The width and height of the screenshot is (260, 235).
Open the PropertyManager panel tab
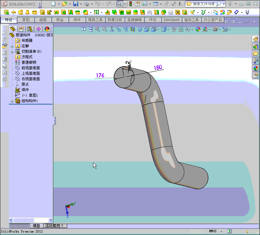point(21,29)
